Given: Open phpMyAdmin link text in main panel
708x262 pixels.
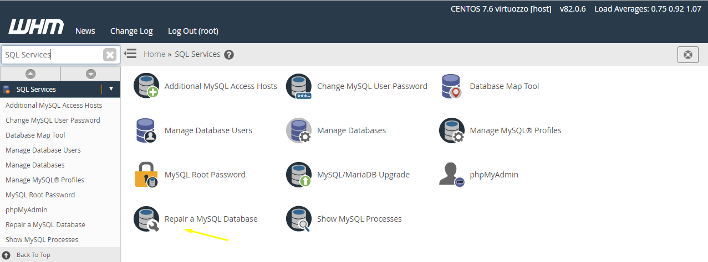Looking at the screenshot, I should 494,175.
